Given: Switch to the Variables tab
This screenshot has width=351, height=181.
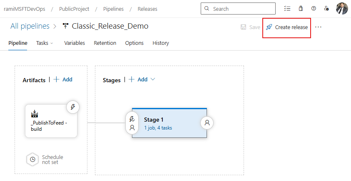Looking at the screenshot, I should 75,43.
